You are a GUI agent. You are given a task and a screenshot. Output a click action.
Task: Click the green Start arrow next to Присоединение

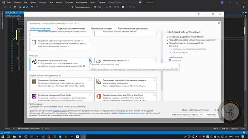click(73, 7)
